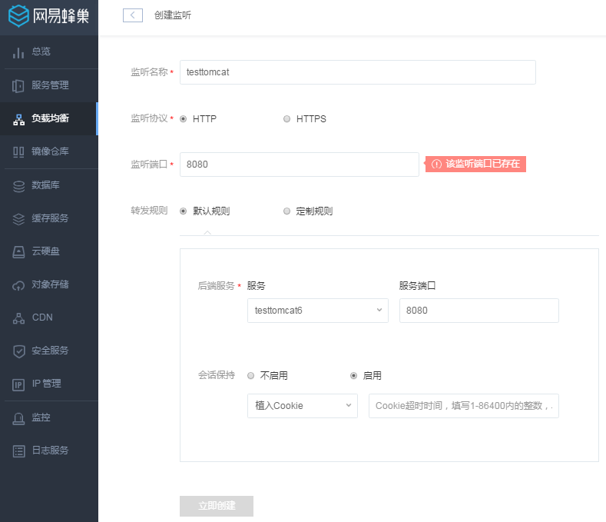Click the 监控 bell icon
This screenshot has width=606, height=522.
tap(18, 418)
